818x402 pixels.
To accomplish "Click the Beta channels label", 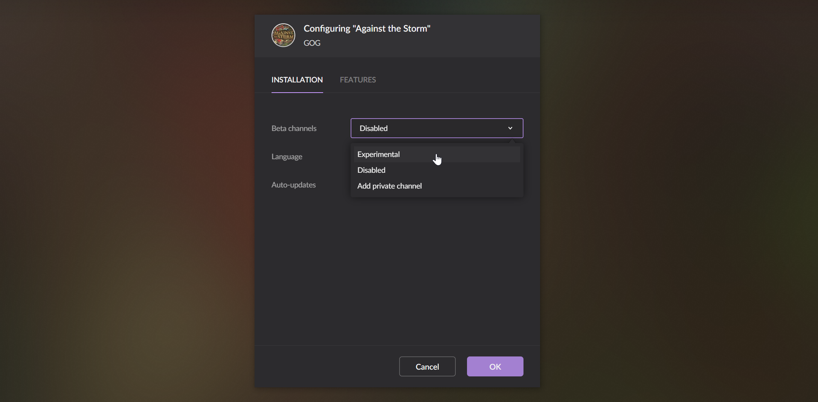I will coord(294,128).
